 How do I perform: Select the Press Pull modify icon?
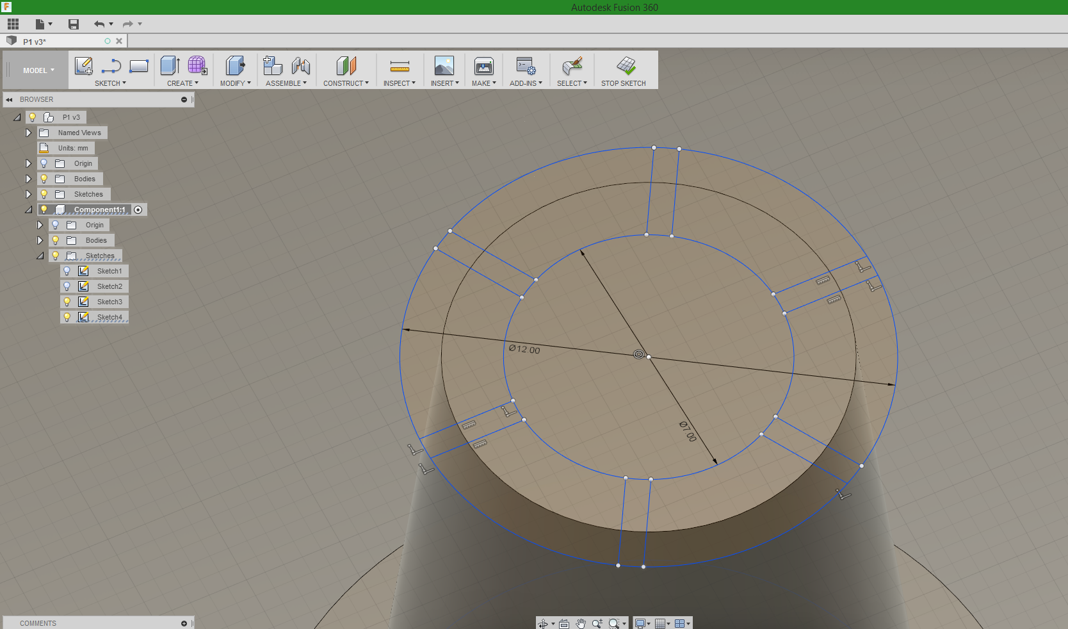tap(235, 65)
